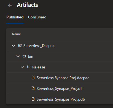The height and width of the screenshot is (108, 113).
Task: Click the file icon beside Serverless_Synapse_Proj.dll
Action: [x=33, y=88]
